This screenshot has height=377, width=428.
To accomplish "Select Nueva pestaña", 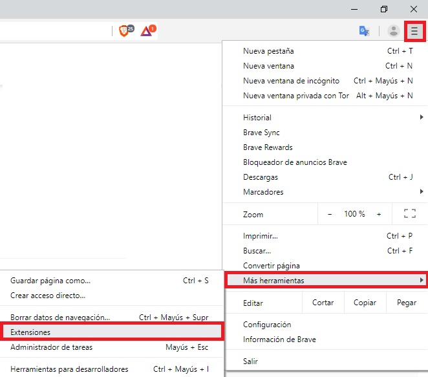I will pos(325,51).
